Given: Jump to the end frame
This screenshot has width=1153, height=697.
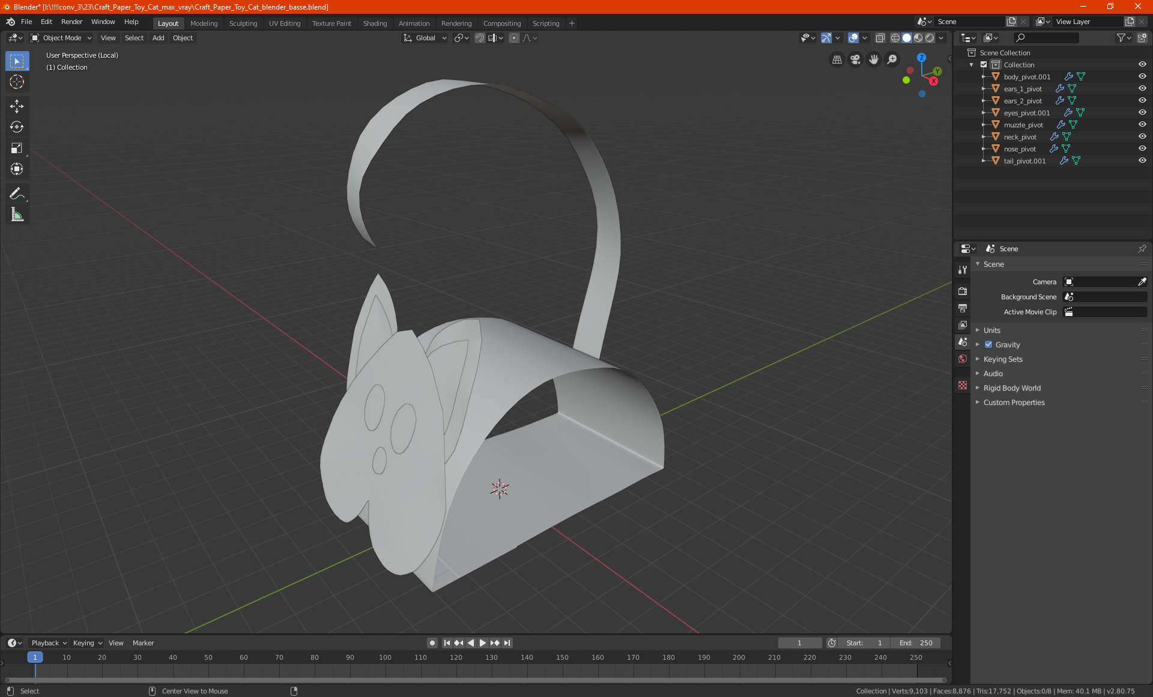Looking at the screenshot, I should (x=507, y=643).
